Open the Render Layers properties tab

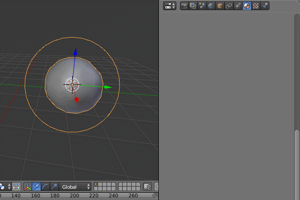pos(193,6)
